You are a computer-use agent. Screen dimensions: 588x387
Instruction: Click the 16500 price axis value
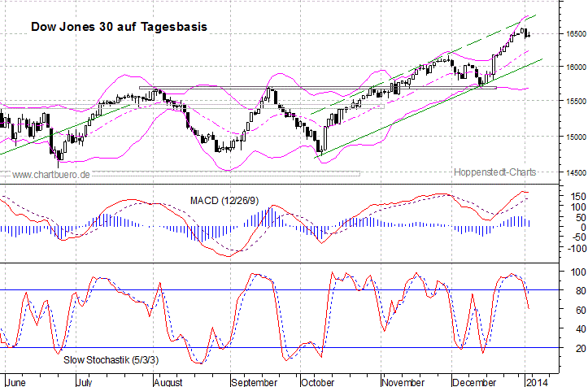[x=576, y=34]
